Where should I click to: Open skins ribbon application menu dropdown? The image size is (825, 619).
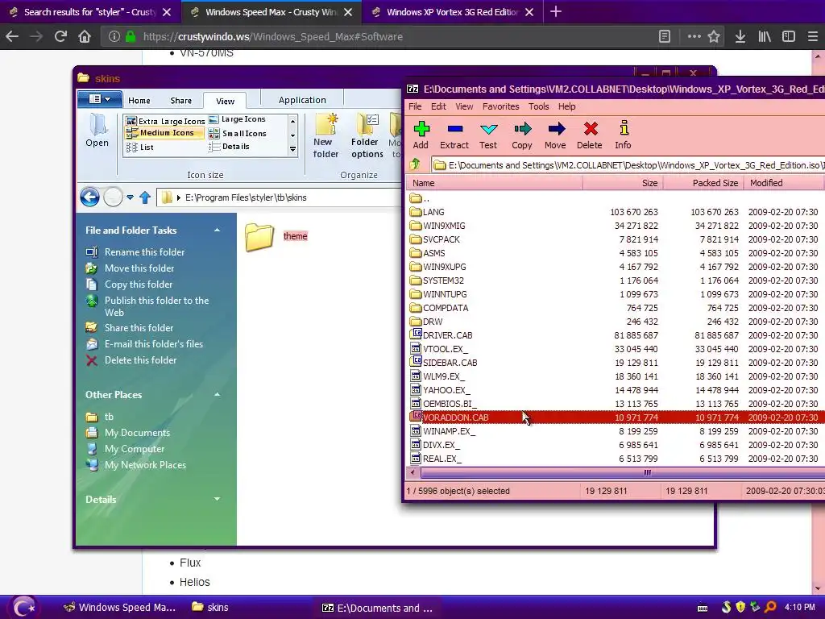[99, 99]
